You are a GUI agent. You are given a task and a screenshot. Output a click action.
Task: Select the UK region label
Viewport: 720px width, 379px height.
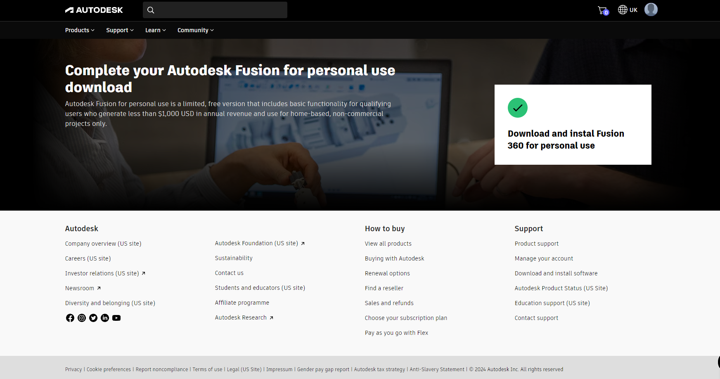coord(633,10)
